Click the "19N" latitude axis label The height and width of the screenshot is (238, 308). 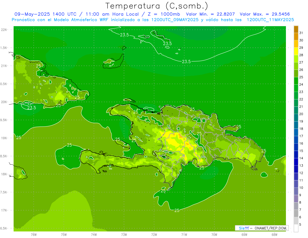(4, 138)
